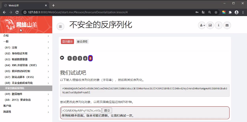Click the info about icon

coord(219,25)
